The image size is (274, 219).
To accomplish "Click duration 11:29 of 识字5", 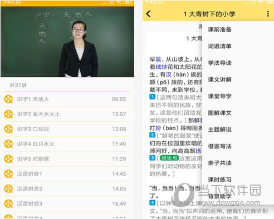I will coord(119,159).
